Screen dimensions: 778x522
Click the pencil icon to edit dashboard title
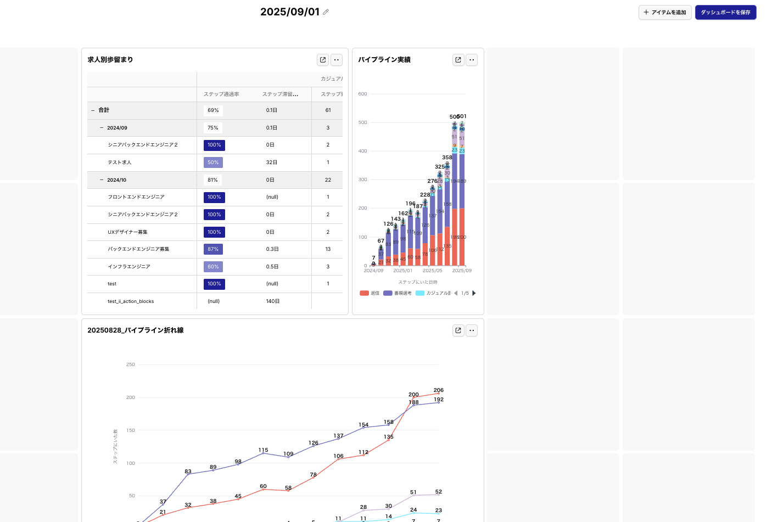point(326,12)
